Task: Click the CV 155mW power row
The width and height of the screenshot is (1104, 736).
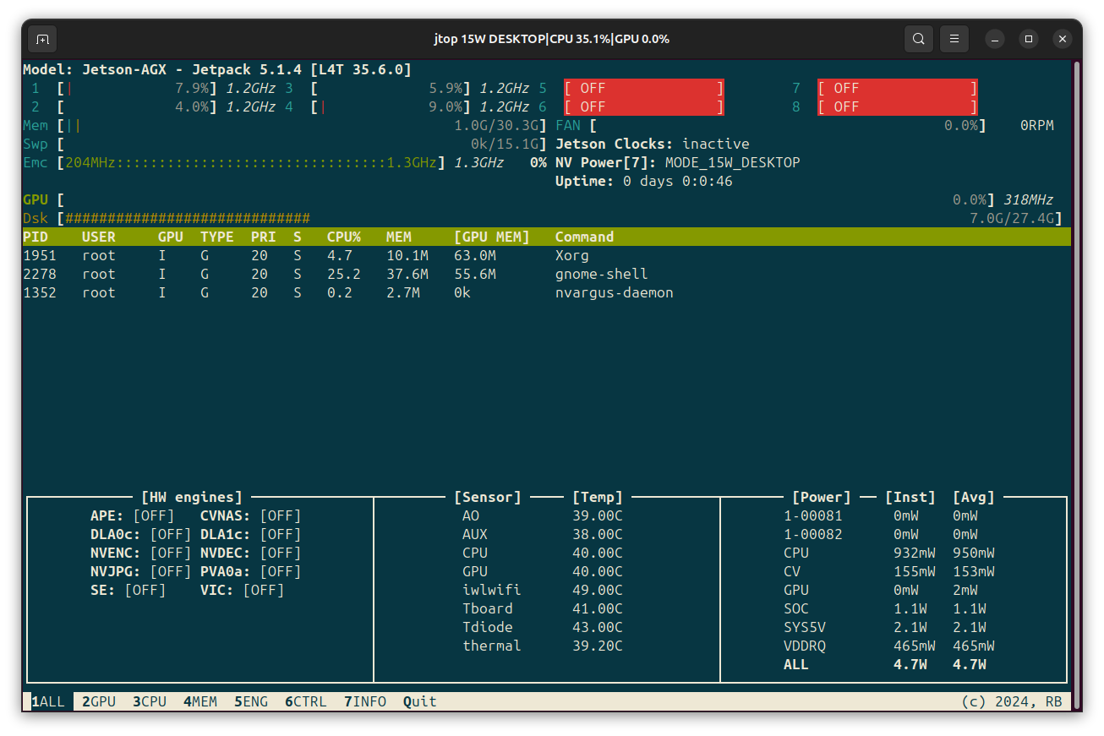Action: 889,571
